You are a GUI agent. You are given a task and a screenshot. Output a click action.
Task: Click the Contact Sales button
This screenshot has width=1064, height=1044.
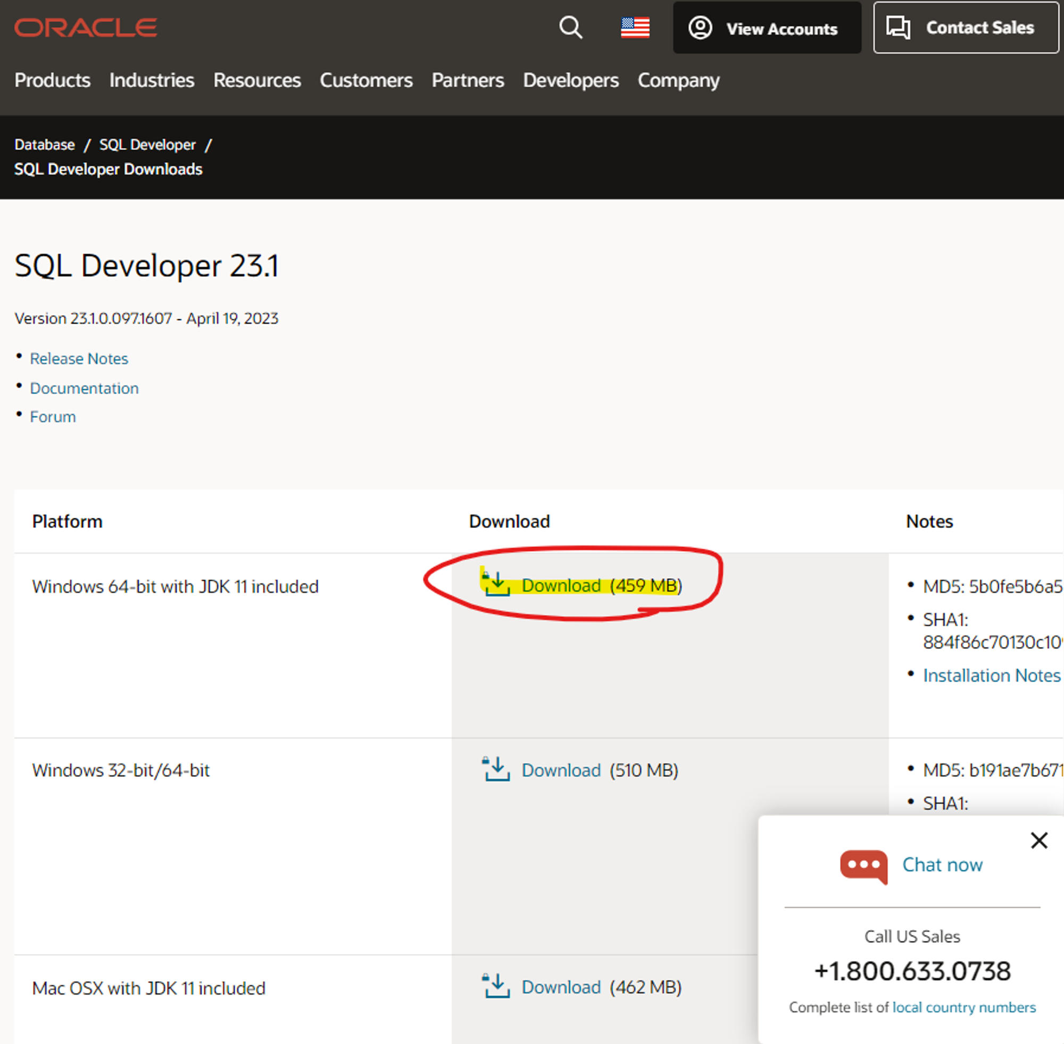[x=966, y=28]
